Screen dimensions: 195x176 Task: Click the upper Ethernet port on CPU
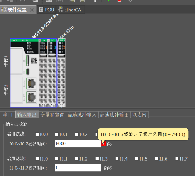(x=31, y=83)
